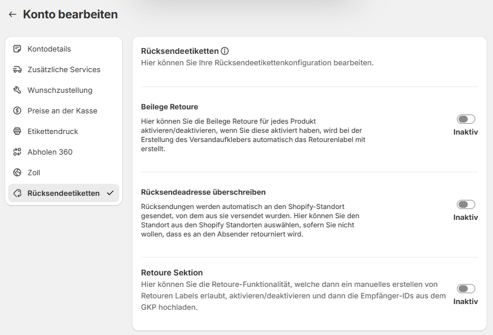Navigate to Abholen 360
Image resolution: width=493 pixels, height=335 pixels.
[x=64, y=152]
